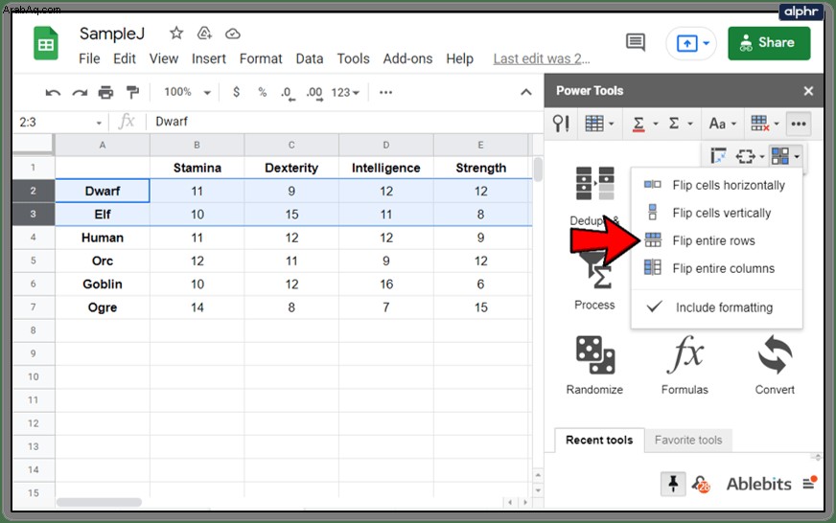Click the cell containing Goblin
836x523 pixels.
pos(103,284)
